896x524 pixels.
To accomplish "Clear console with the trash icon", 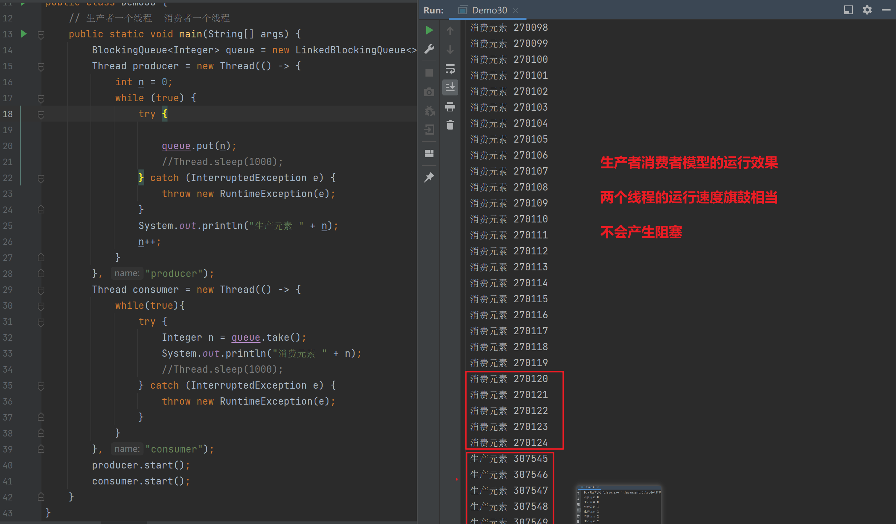I will (450, 125).
